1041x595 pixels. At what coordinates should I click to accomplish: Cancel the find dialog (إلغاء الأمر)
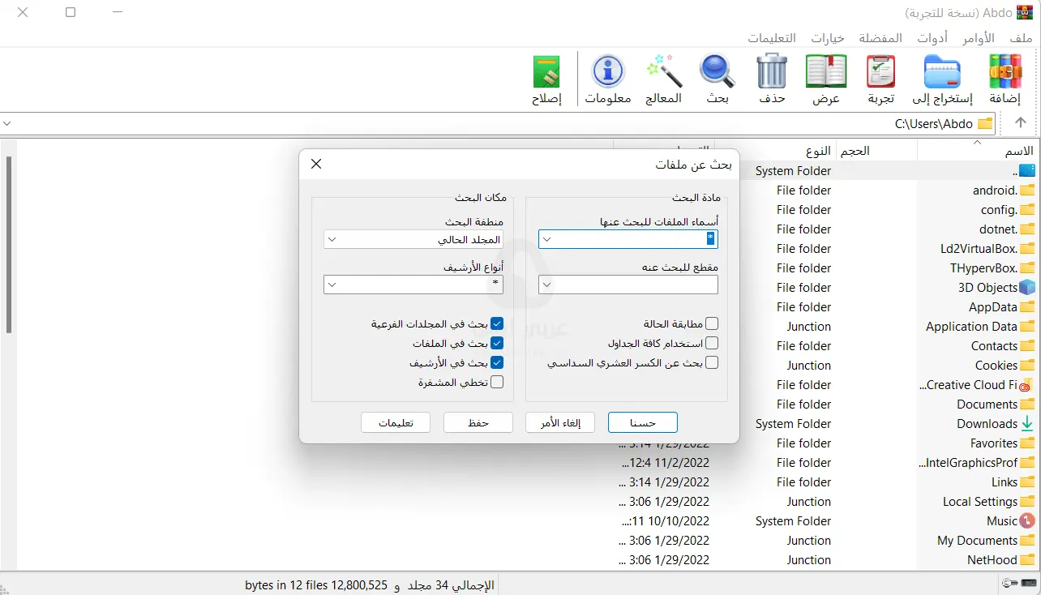pyautogui.click(x=560, y=422)
